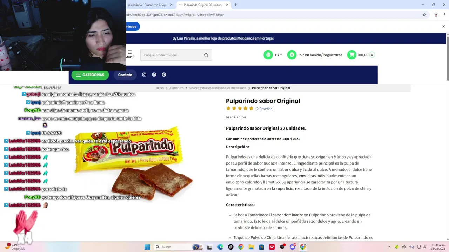449x252 pixels.
Task: Open the clock showing 01:38 a. m.
Action: tap(438, 247)
